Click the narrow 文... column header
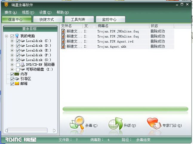This screenshot has width=193, height=144. coord(89,26)
